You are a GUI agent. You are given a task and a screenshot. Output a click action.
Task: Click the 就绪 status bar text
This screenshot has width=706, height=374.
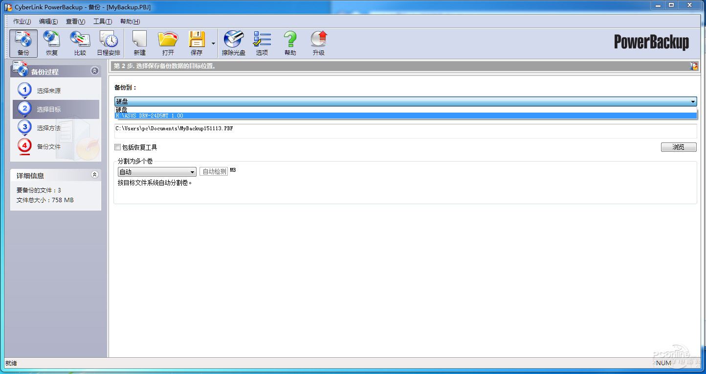point(11,363)
